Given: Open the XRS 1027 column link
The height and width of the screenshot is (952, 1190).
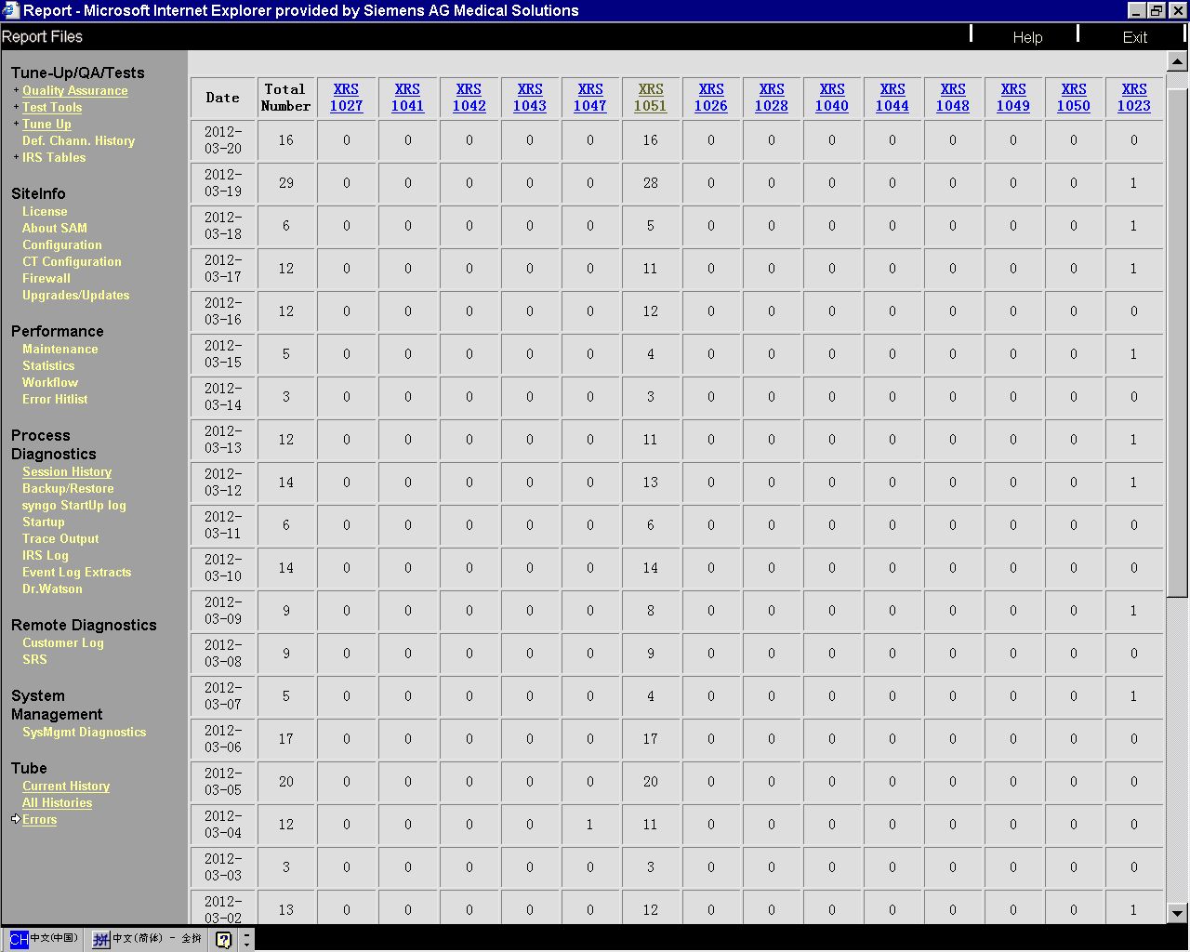Looking at the screenshot, I should (346, 98).
